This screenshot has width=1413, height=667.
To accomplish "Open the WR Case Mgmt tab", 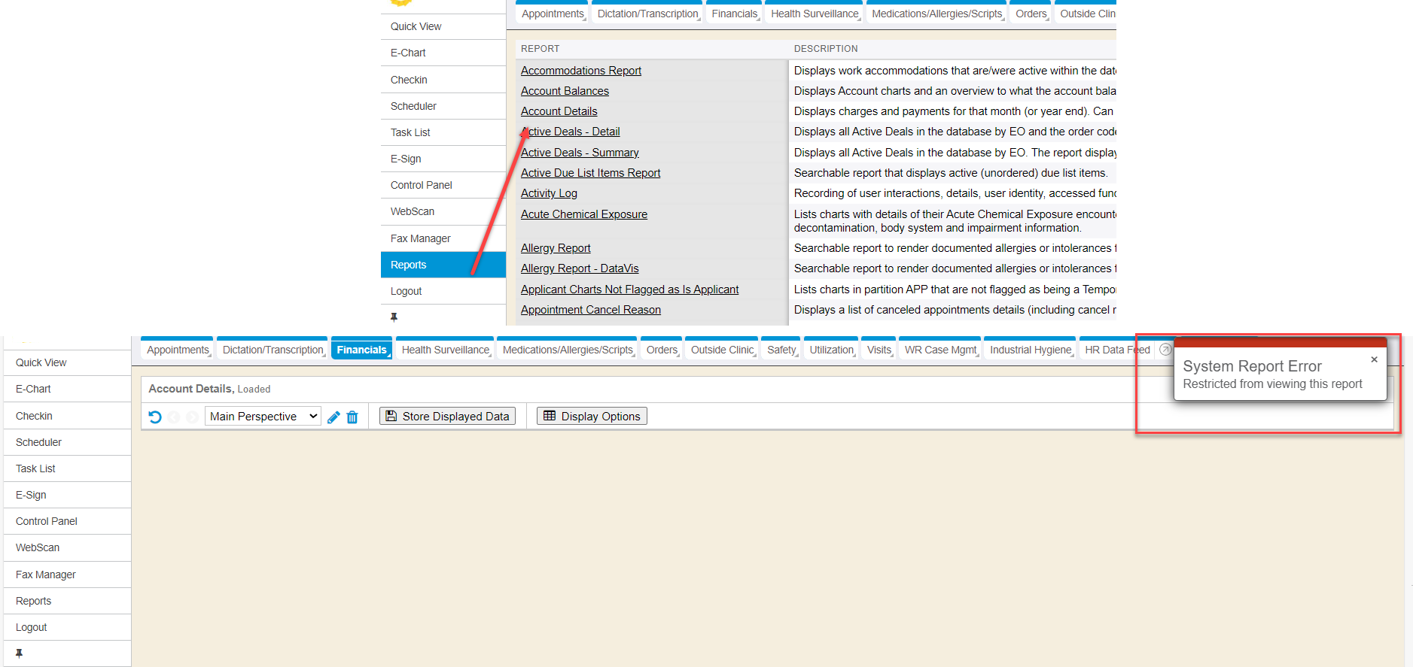I will [x=940, y=350].
